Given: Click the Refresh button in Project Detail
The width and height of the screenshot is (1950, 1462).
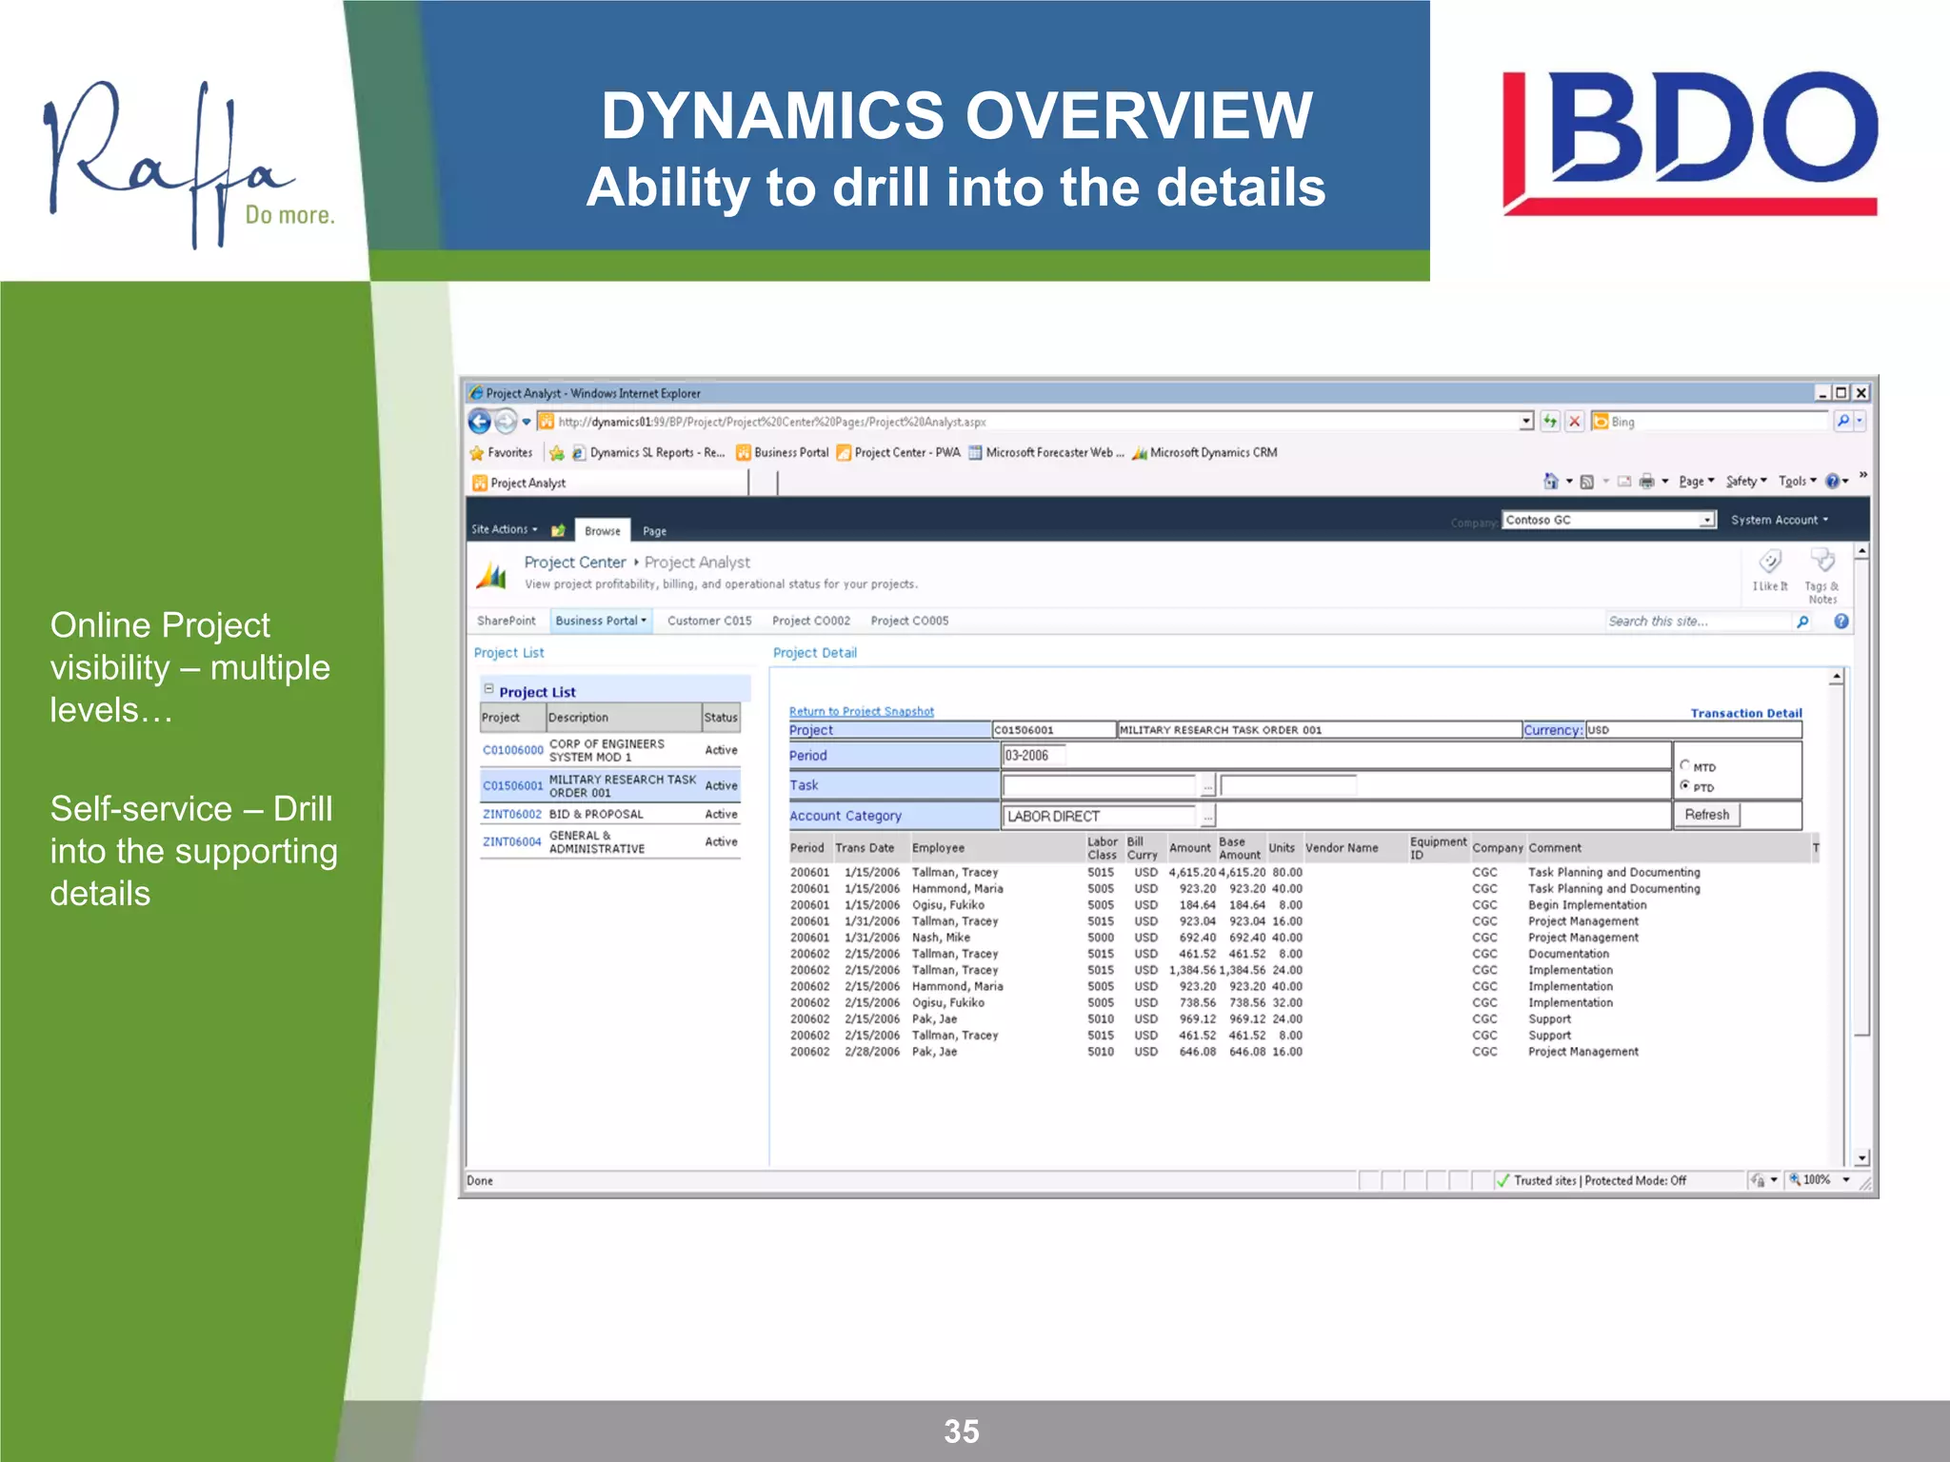Looking at the screenshot, I should coord(1706,815).
